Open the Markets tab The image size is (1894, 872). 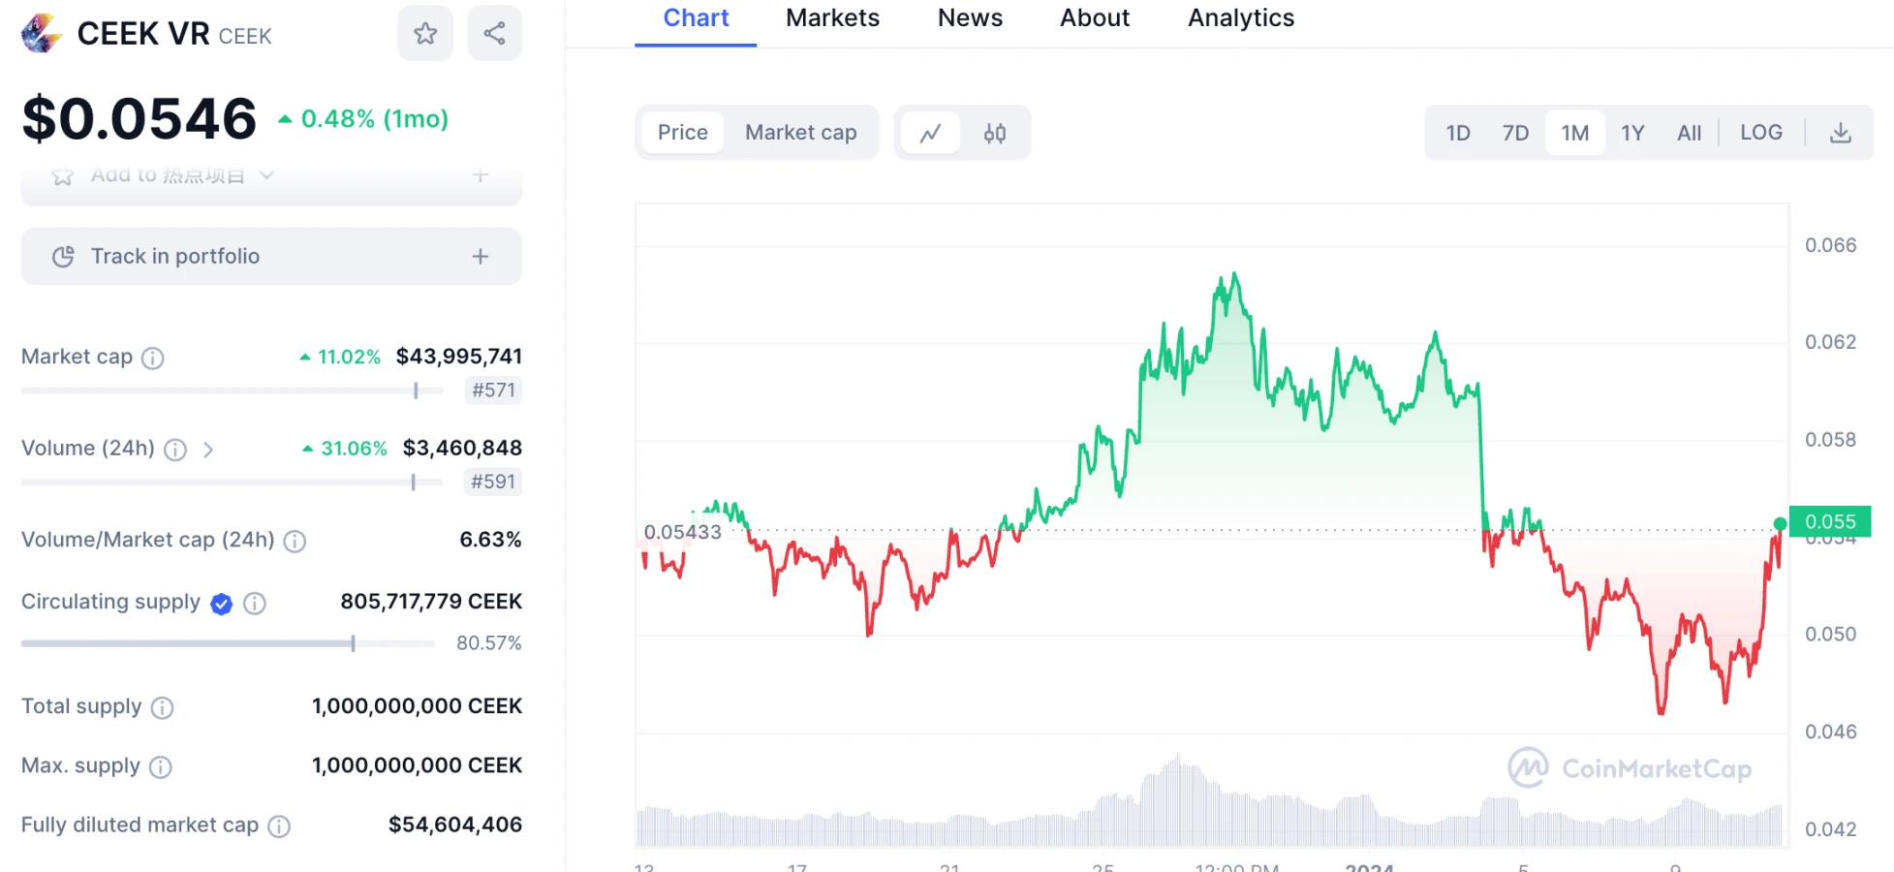coord(832,18)
